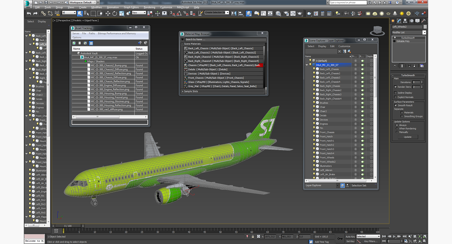The width and height of the screenshot is (452, 244).
Task: Toggle the Smooth Result checkbox
Action: (x=395, y=105)
